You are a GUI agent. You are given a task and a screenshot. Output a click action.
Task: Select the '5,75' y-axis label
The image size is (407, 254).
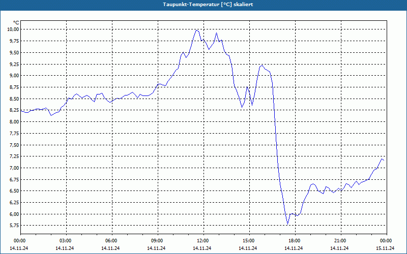click(x=14, y=226)
